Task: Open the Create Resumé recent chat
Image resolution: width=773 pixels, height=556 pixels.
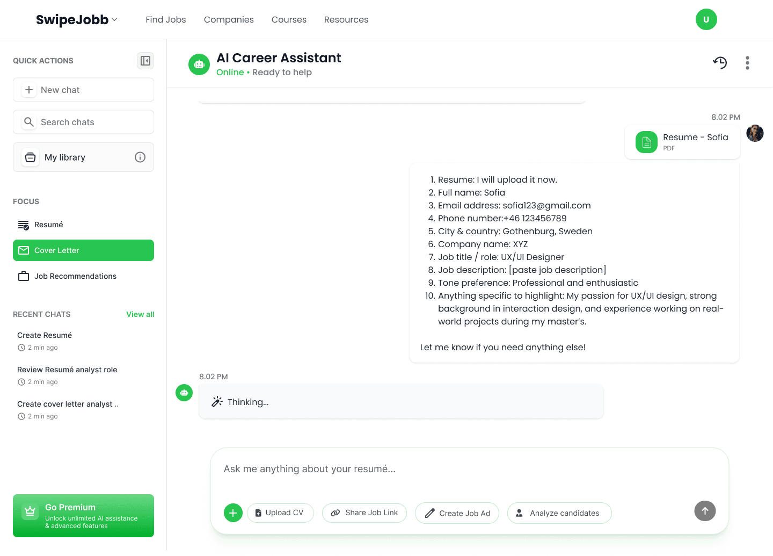Action: [x=83, y=341]
